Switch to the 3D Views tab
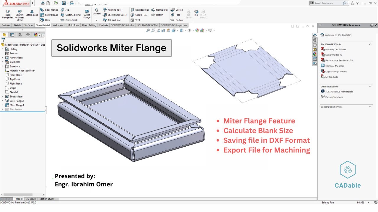378x212 pixels. pyautogui.click(x=31, y=199)
